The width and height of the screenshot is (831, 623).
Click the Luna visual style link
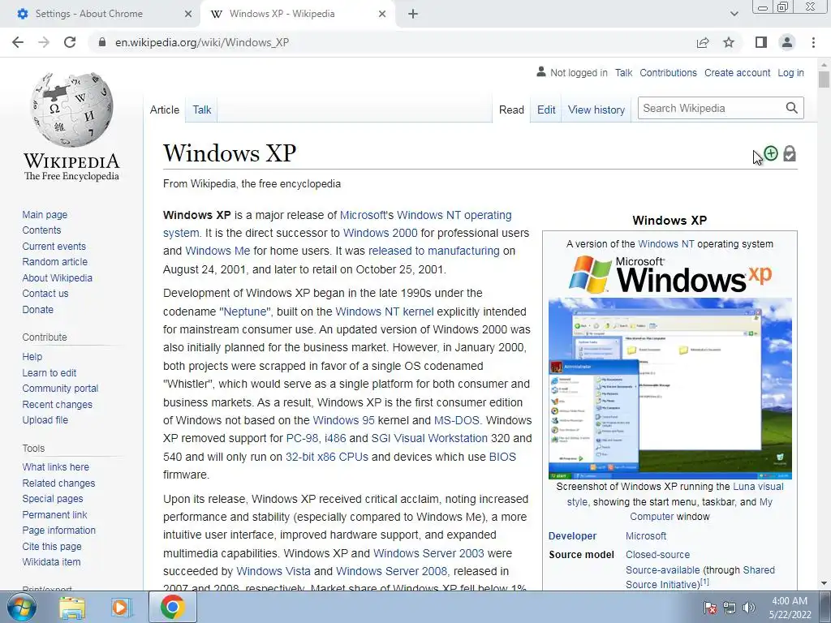tap(759, 487)
